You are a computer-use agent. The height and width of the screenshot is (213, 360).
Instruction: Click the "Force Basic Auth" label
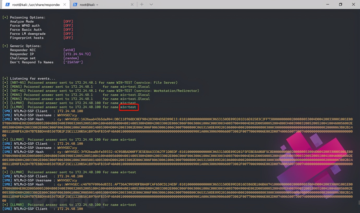tap(26, 30)
